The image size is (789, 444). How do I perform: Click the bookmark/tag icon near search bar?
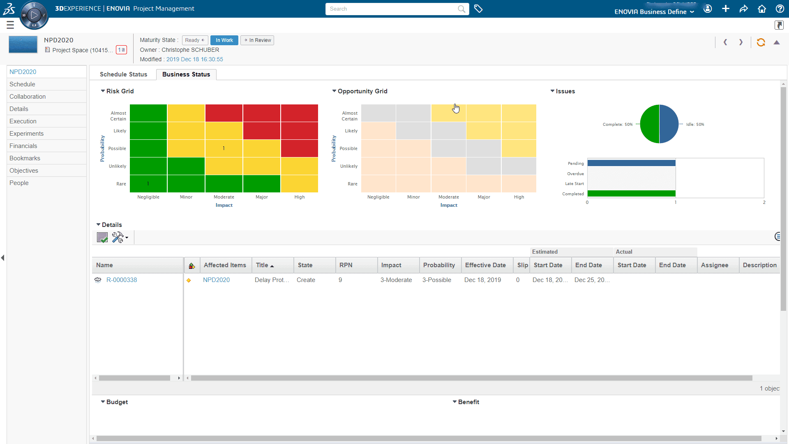478,9
